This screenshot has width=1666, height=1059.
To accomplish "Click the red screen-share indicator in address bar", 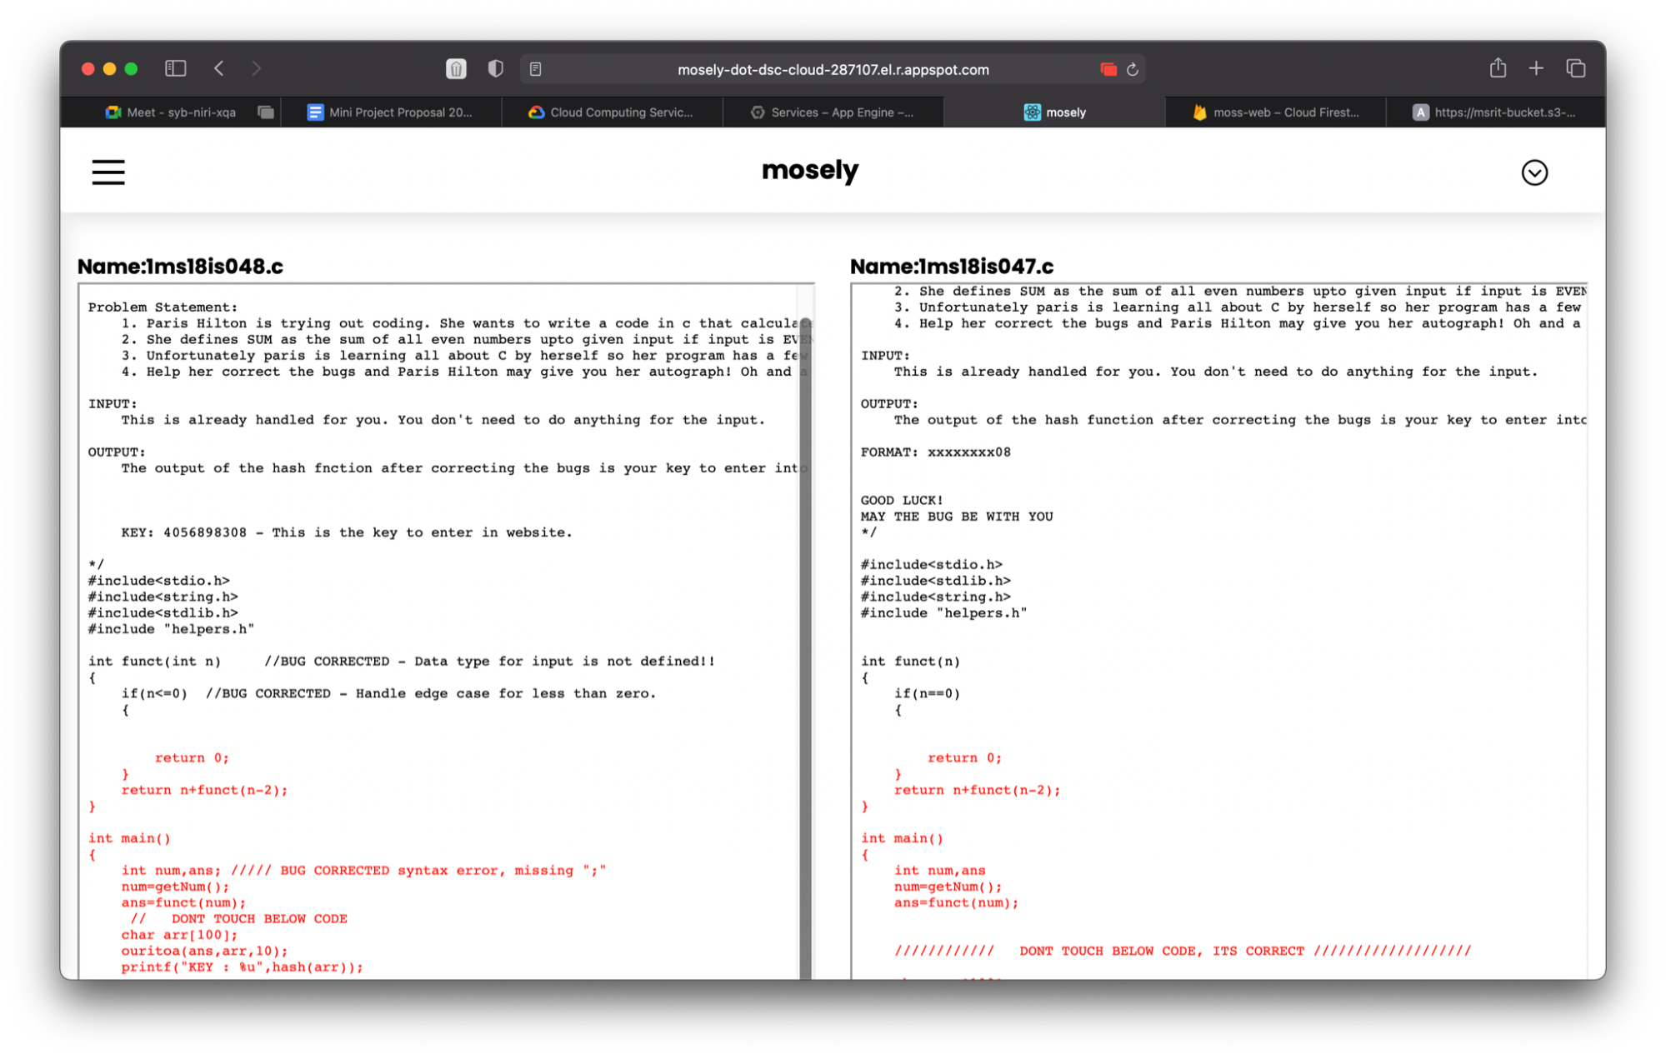I will (x=1108, y=69).
